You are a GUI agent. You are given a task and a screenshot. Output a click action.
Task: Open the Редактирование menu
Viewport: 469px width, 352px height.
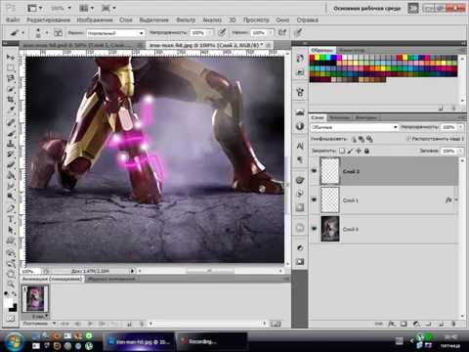click(48, 21)
